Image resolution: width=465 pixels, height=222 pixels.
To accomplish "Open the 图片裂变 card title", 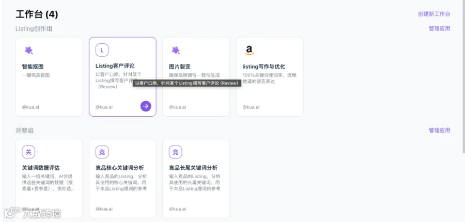I will (179, 67).
